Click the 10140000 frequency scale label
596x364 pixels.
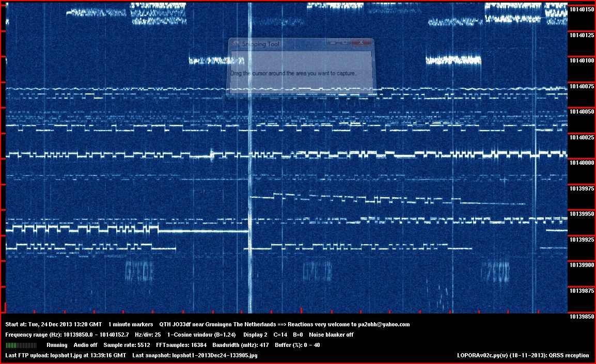(582, 163)
